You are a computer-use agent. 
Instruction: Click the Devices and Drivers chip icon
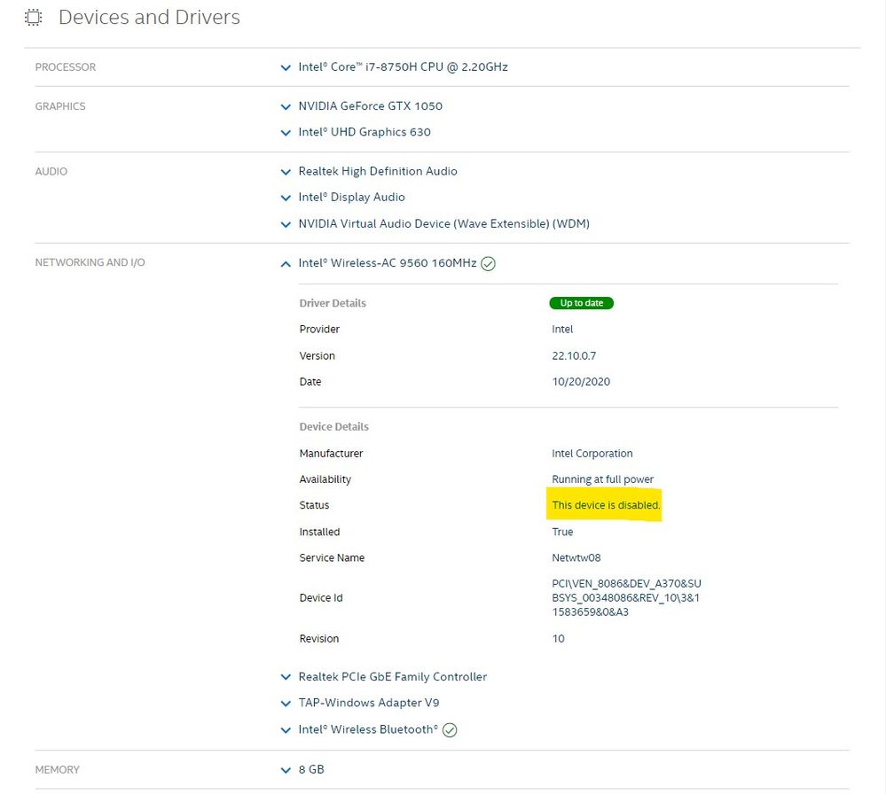coord(34,18)
